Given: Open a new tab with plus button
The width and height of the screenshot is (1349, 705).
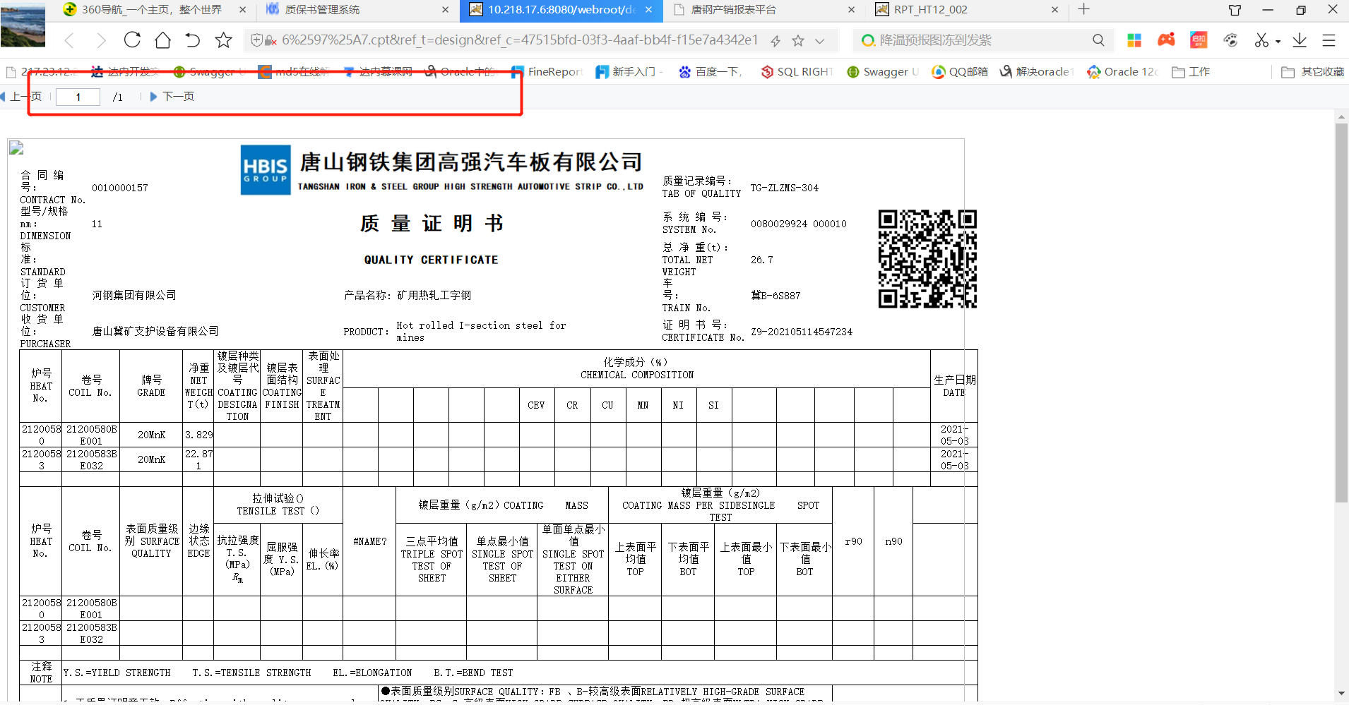Looking at the screenshot, I should point(1084,9).
